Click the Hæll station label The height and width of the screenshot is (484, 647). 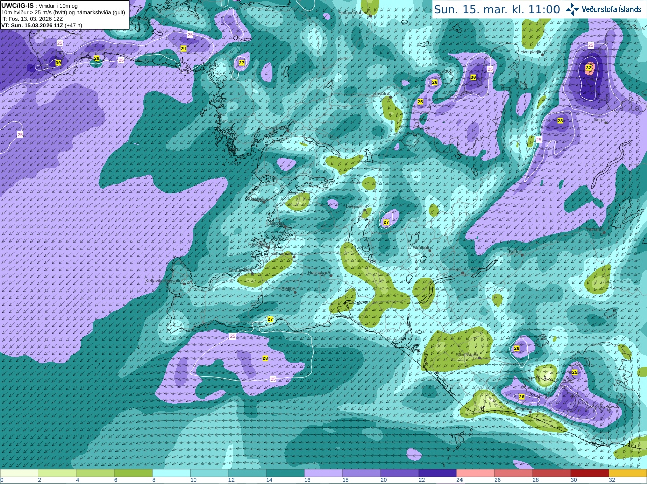tap(457, 270)
